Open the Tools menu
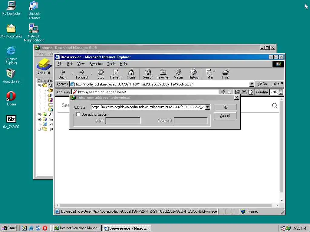The image size is (310, 232). [111, 64]
